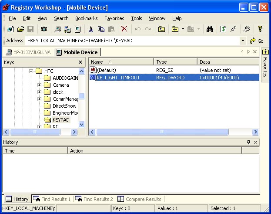Click the Copy icon in toolbar
This screenshot has width=271, height=214.
(101, 29)
